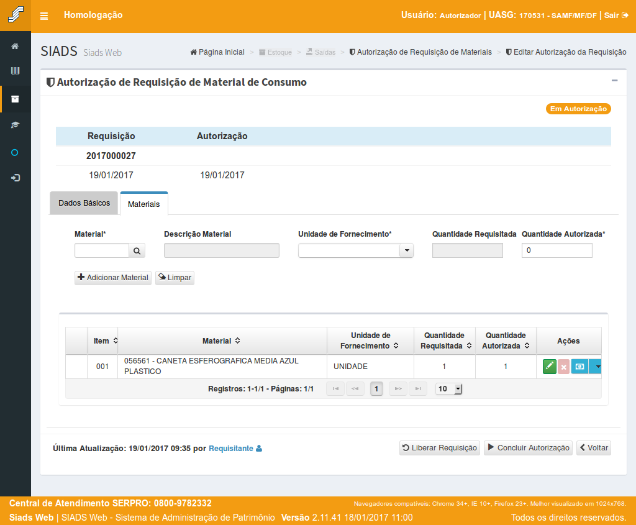Sort by Quantidade Requisitada column
This screenshot has height=525, width=636.
click(x=469, y=345)
